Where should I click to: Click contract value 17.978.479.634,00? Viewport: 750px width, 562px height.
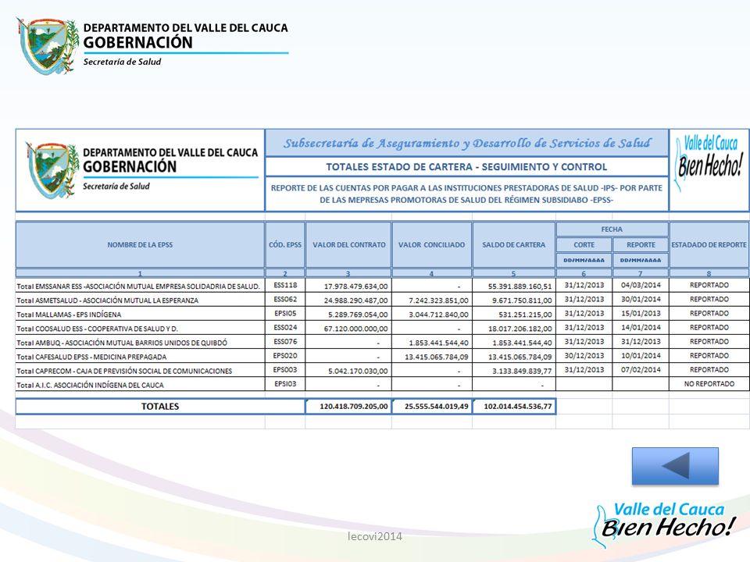click(x=356, y=286)
